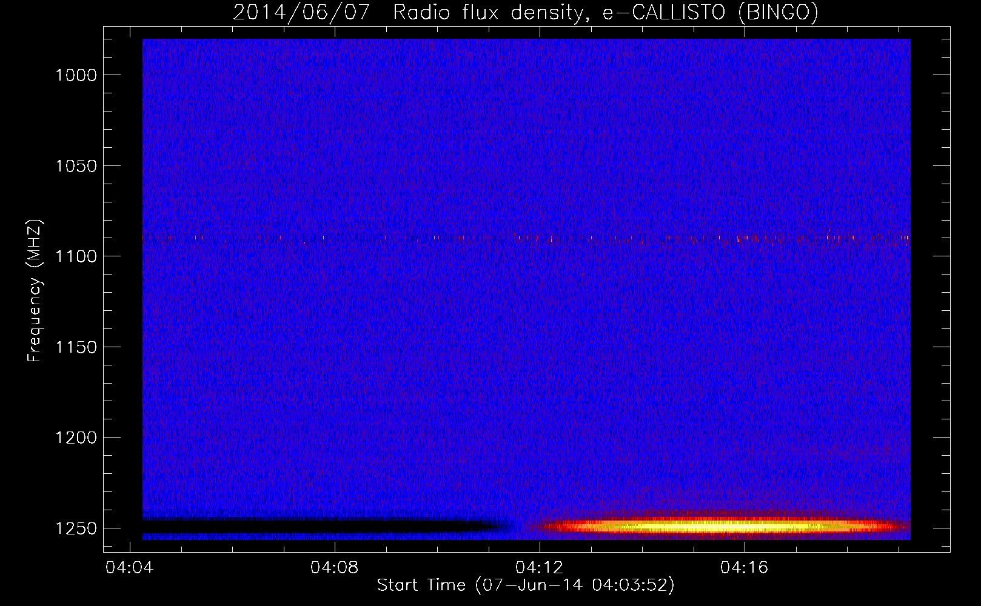
Task: Click the dark band near 1250 MHz before 04:11
Action: pos(327,525)
